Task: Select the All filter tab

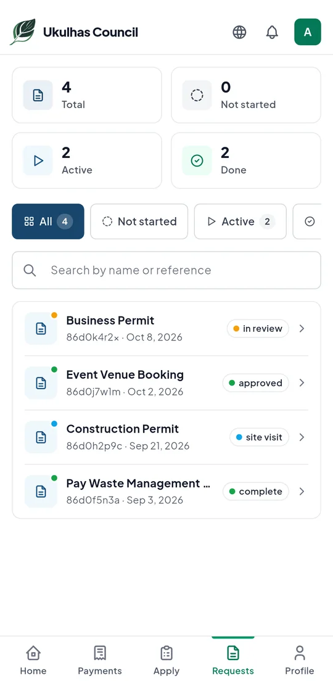Action: pyautogui.click(x=48, y=221)
